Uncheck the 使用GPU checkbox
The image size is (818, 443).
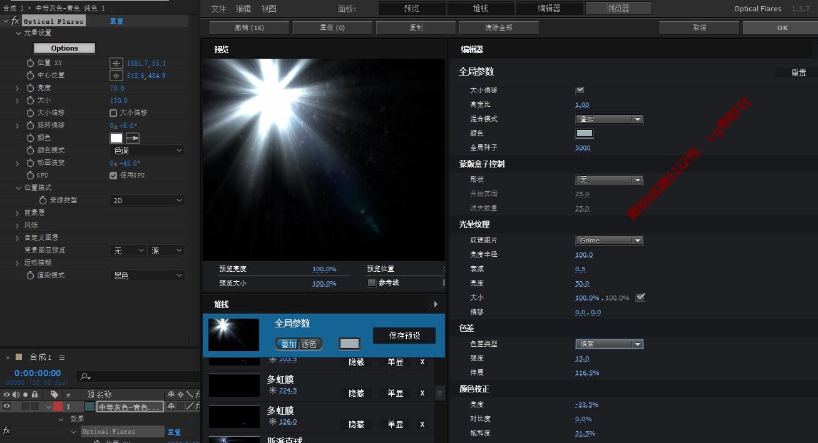coord(113,176)
